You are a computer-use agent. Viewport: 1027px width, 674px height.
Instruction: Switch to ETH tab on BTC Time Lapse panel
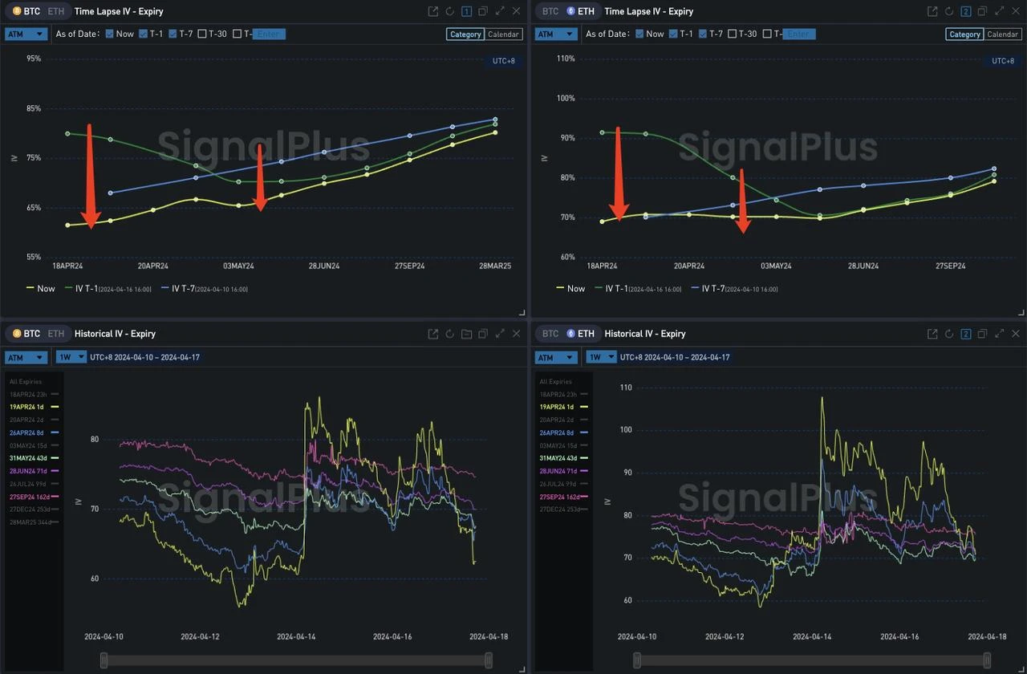click(x=55, y=11)
